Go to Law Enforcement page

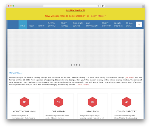92,25
